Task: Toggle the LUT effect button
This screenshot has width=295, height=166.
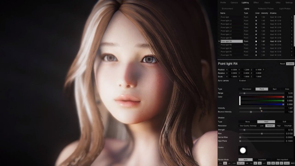Action: 264,163
